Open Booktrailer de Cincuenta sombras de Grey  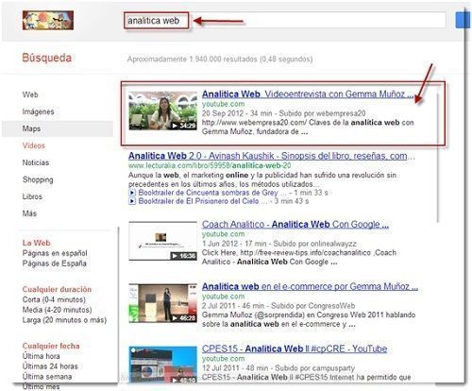pyautogui.click(x=208, y=193)
